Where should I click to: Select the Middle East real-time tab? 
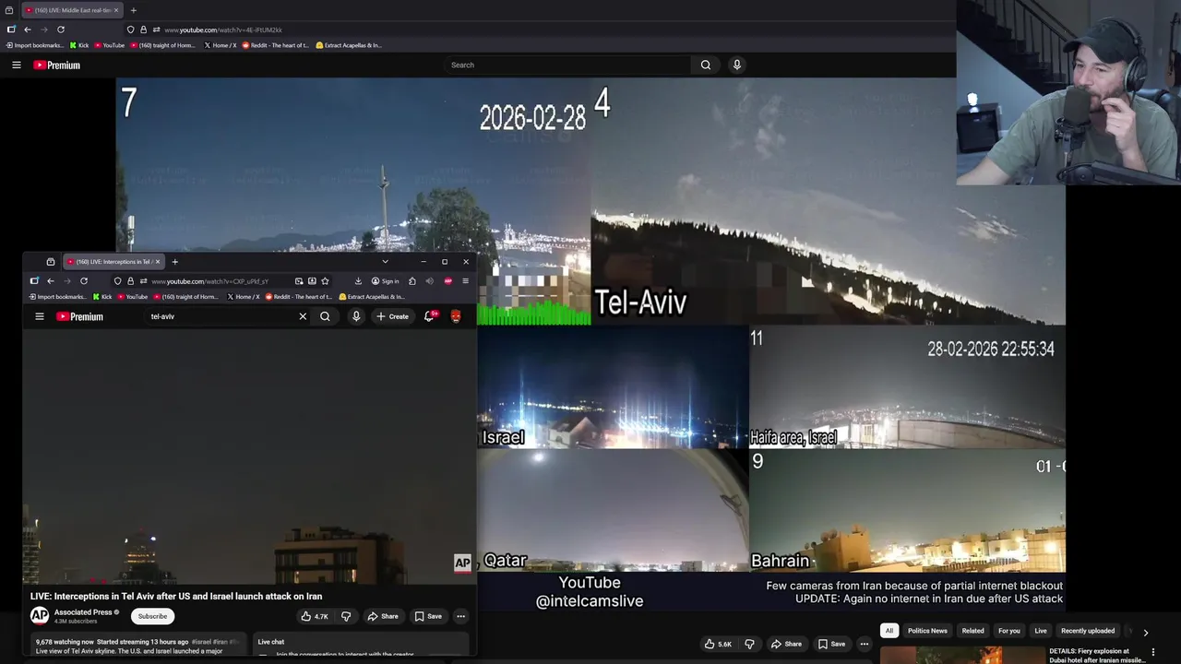click(x=72, y=10)
